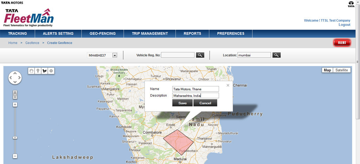Click the Create Geofence breadcrumb
The image size is (360, 164).
[x=60, y=43]
